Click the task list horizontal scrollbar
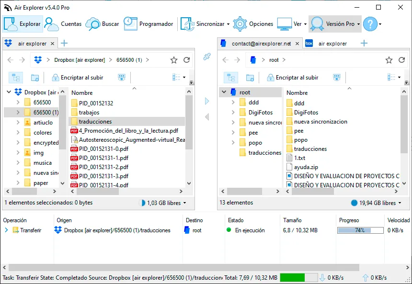412x284 pixels. [184, 267]
